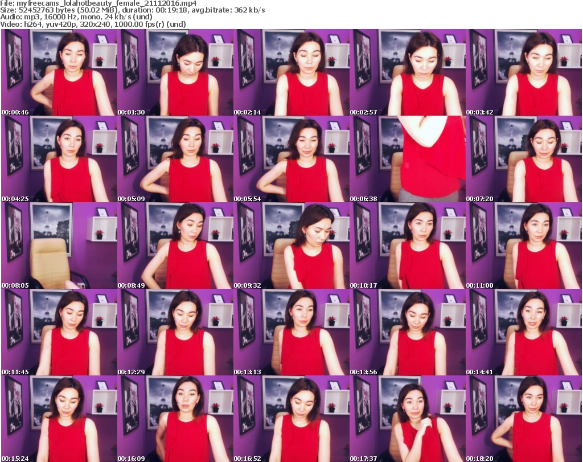Click the Audio mp3 info line
Image resolution: width=583 pixels, height=462 pixels.
pos(76,17)
